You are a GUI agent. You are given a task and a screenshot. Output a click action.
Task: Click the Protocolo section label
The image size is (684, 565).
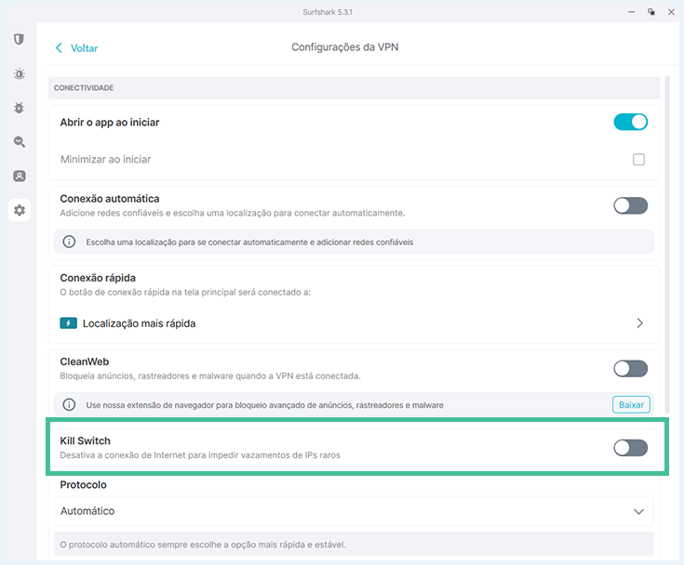84,485
